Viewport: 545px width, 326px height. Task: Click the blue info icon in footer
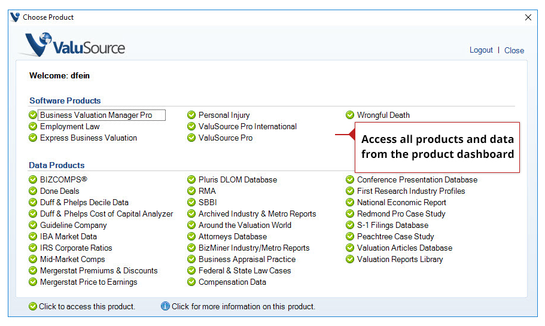(x=165, y=306)
